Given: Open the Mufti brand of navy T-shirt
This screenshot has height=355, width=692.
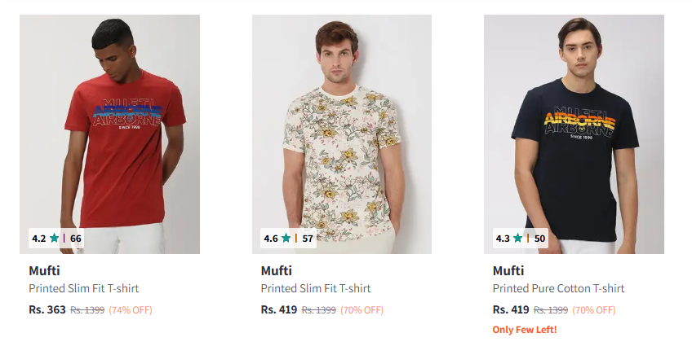Looking at the screenshot, I should pos(508,271).
